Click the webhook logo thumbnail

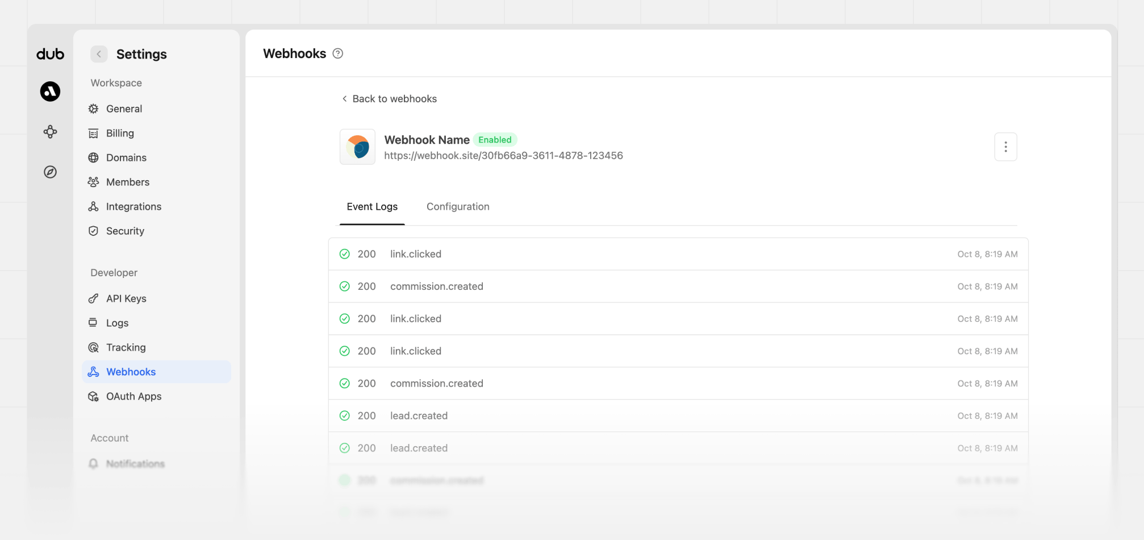[357, 147]
